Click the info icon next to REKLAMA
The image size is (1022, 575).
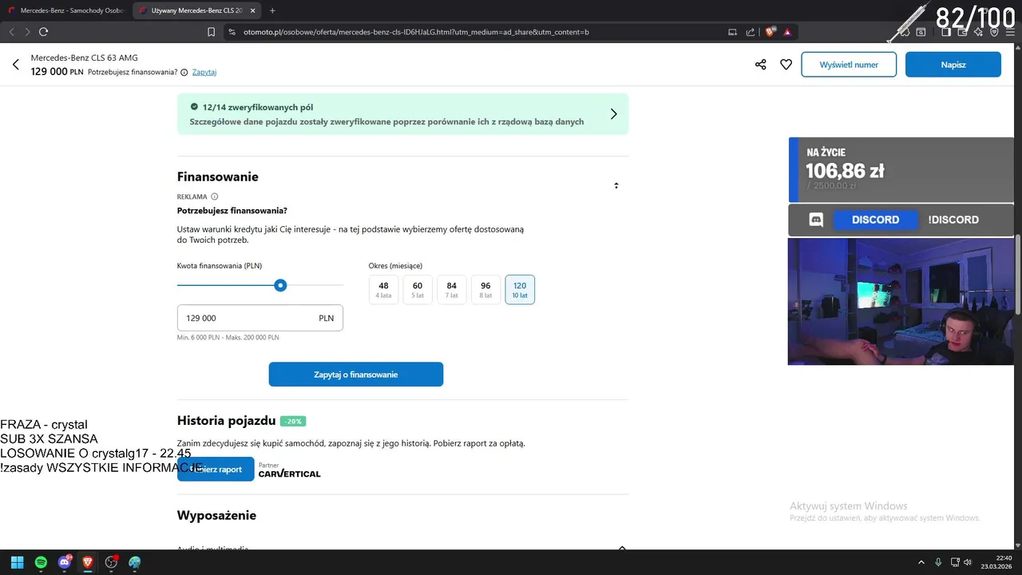(214, 196)
